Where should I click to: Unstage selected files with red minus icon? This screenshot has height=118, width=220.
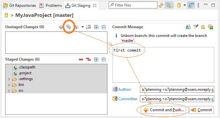[81, 60]
